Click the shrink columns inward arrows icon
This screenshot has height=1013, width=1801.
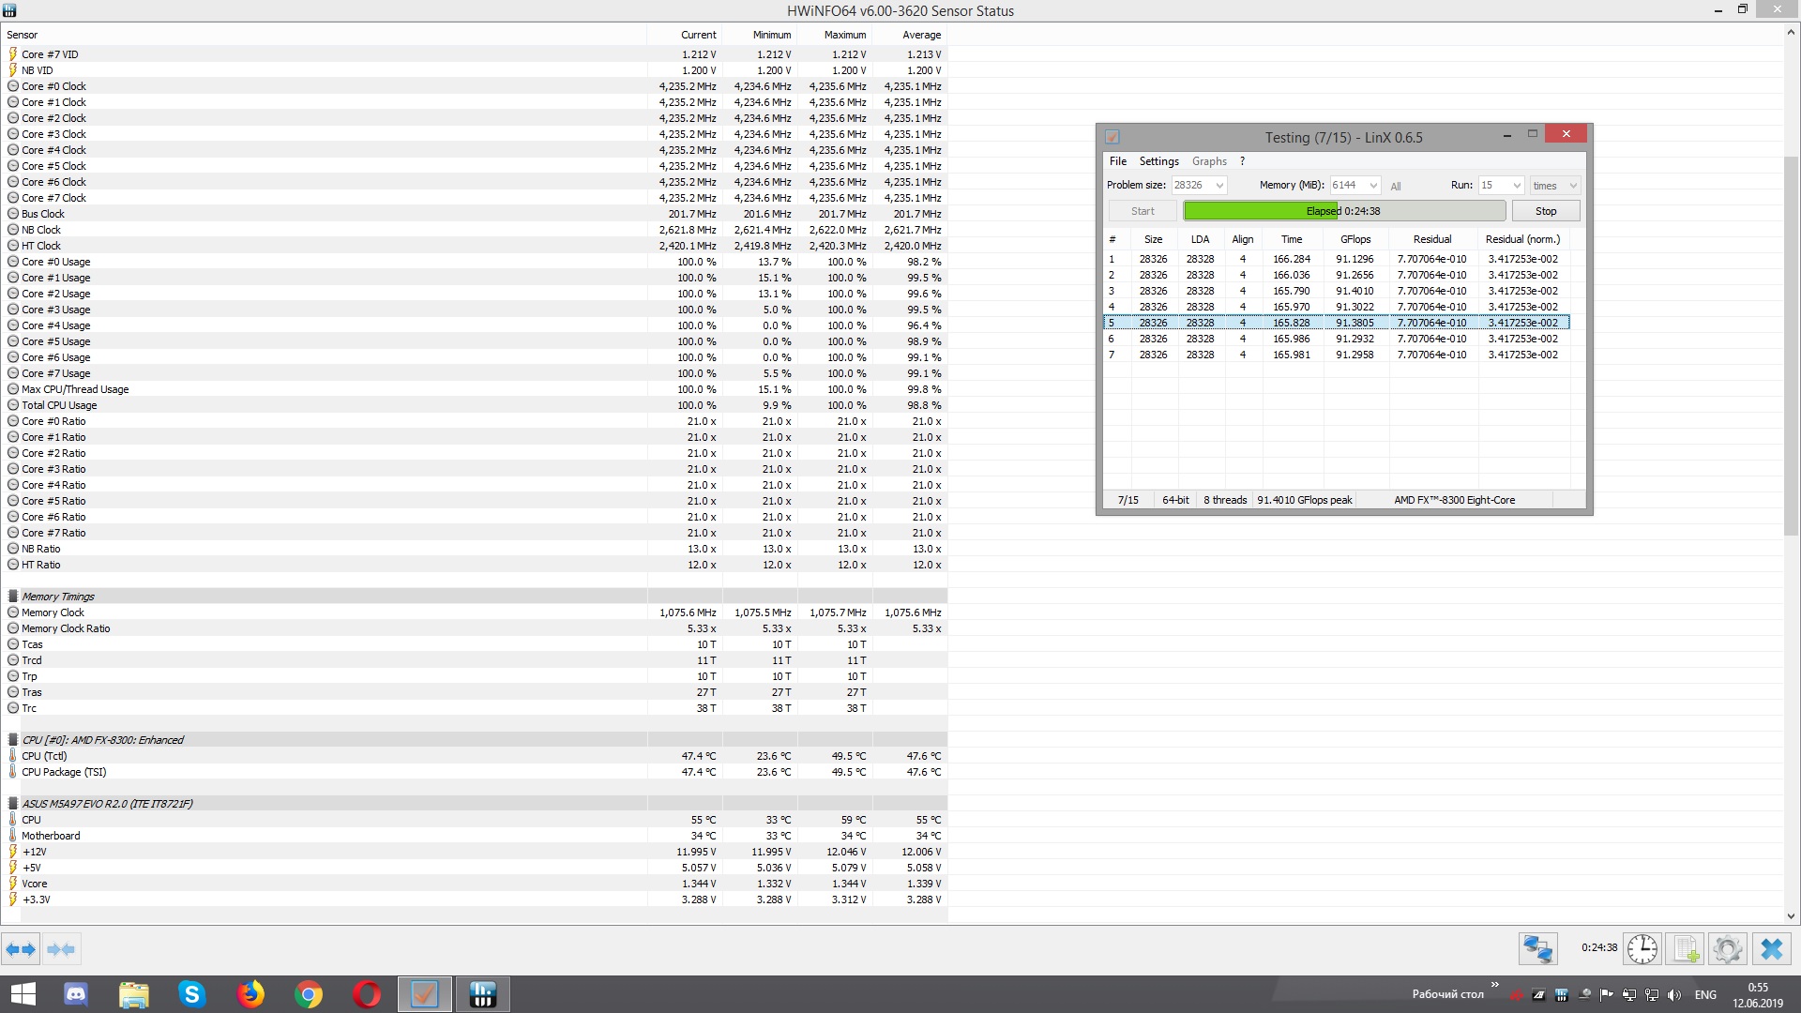point(61,949)
